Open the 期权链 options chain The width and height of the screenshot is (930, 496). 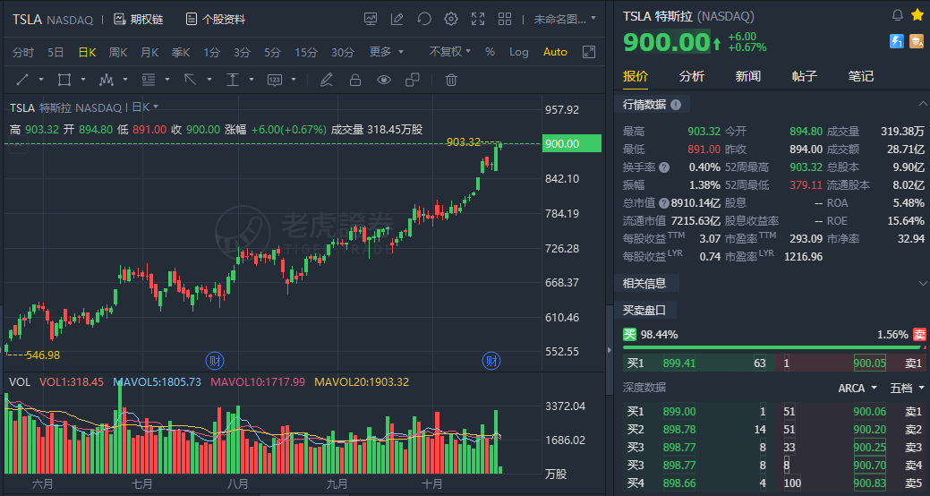[139, 20]
